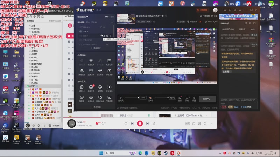Adjust the speaker volume slider
The image size is (280, 157).
[161, 98]
